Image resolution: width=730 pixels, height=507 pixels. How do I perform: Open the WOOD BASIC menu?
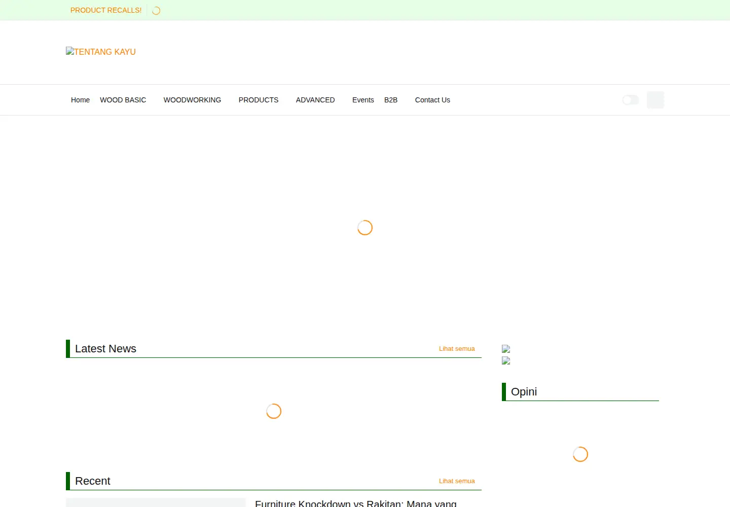[x=123, y=100]
